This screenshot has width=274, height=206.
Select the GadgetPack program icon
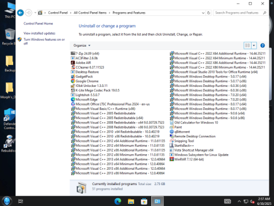pos(73,76)
